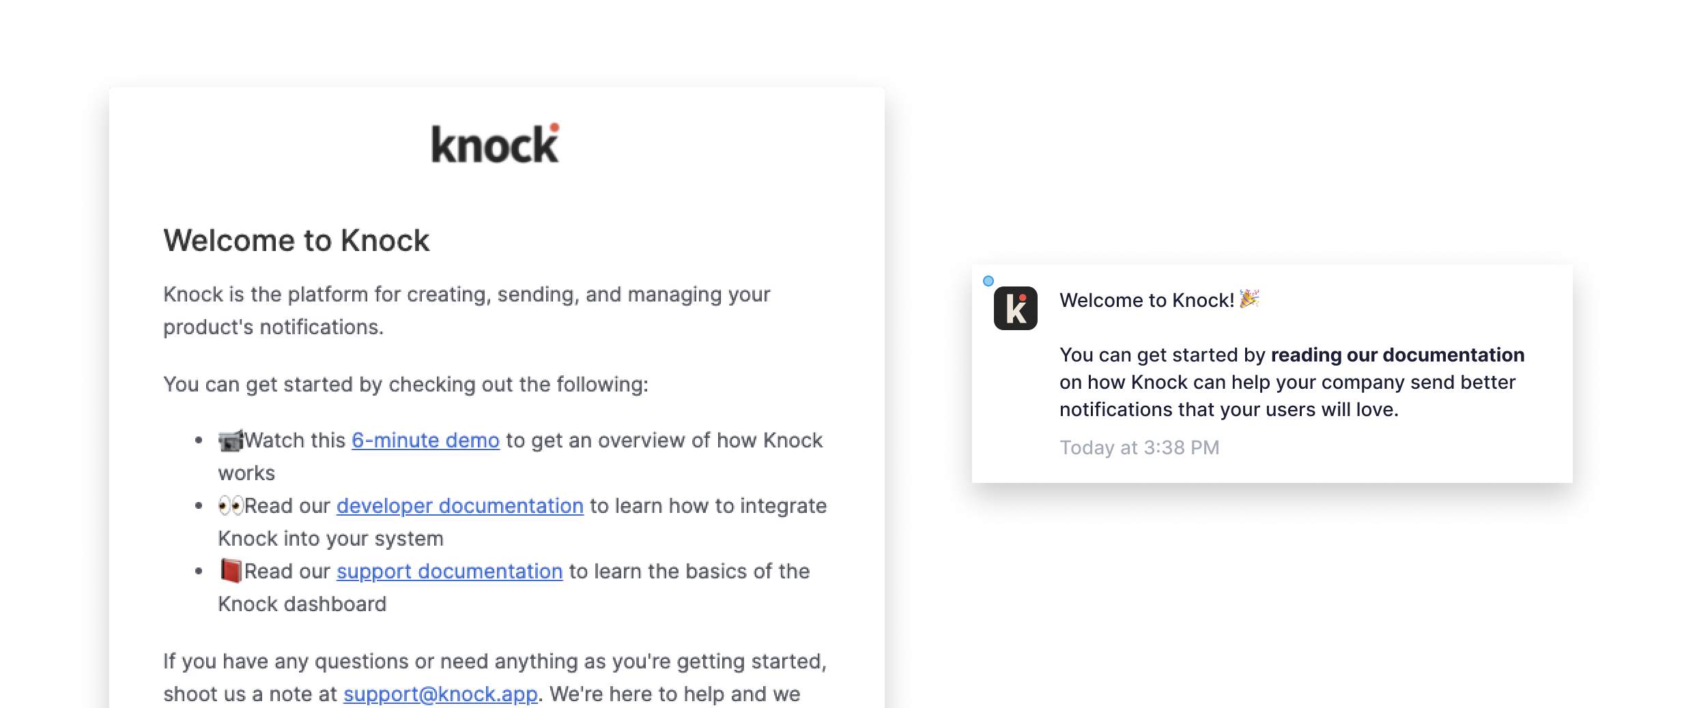The width and height of the screenshot is (1682, 708).
Task: Open the support documentation link
Action: (x=450, y=572)
